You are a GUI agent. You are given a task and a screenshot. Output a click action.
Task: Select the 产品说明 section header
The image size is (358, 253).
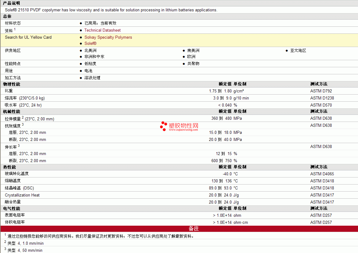click(x=11, y=3)
